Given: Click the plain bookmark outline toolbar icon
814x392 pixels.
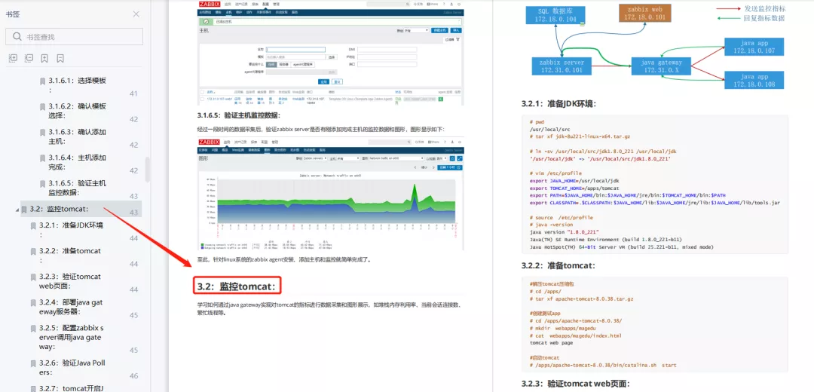Looking at the screenshot, I should click(60, 58).
